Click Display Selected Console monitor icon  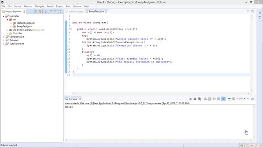point(234,99)
